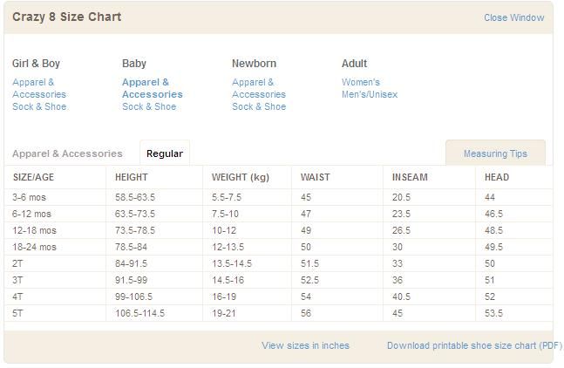Click the WAIST column header
The image size is (564, 368).
point(315,177)
